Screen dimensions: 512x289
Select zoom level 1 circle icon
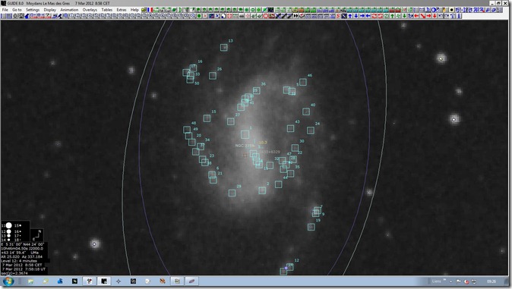point(71,16)
